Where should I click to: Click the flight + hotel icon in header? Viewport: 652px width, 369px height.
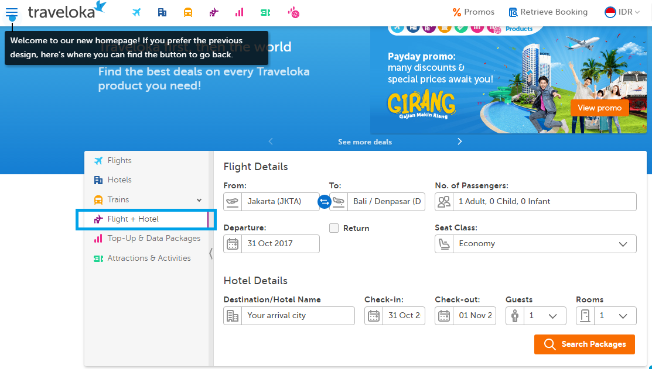[x=213, y=12]
